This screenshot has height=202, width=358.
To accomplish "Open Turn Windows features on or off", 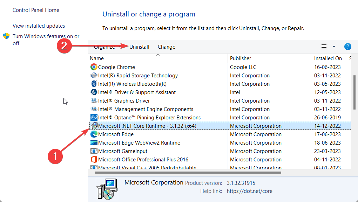I will 46,40.
